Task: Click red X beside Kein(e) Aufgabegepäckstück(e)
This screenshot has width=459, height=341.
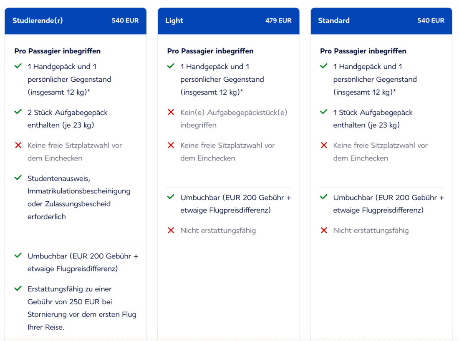Action: (171, 112)
